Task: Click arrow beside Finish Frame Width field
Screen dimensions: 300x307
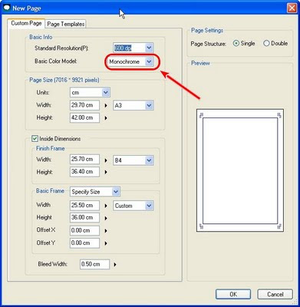Action: (x=106, y=160)
